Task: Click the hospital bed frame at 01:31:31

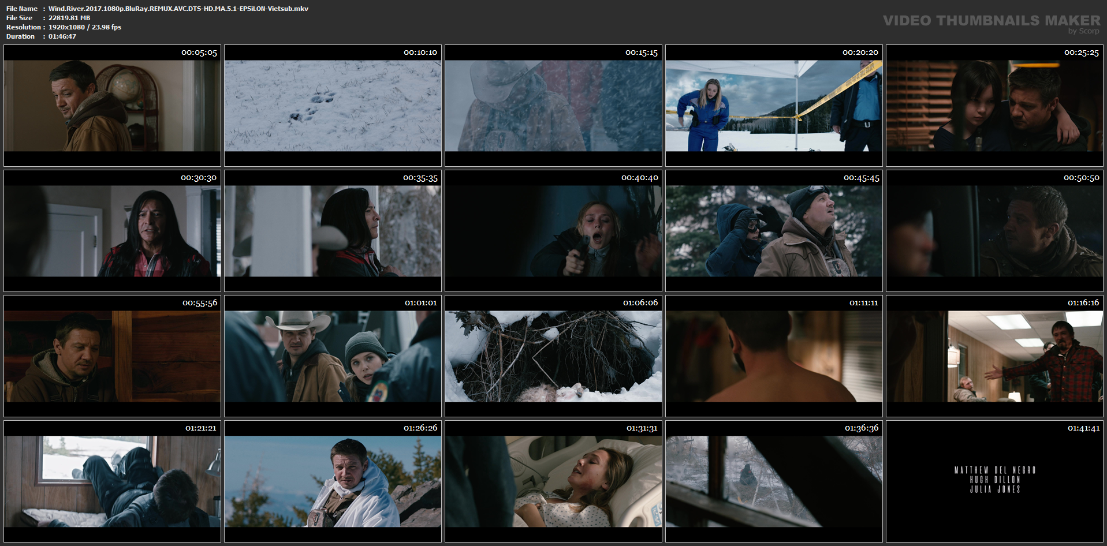Action: coord(553,481)
